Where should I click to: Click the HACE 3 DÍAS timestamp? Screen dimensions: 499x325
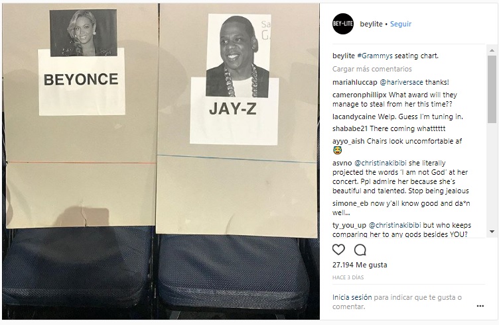click(348, 277)
